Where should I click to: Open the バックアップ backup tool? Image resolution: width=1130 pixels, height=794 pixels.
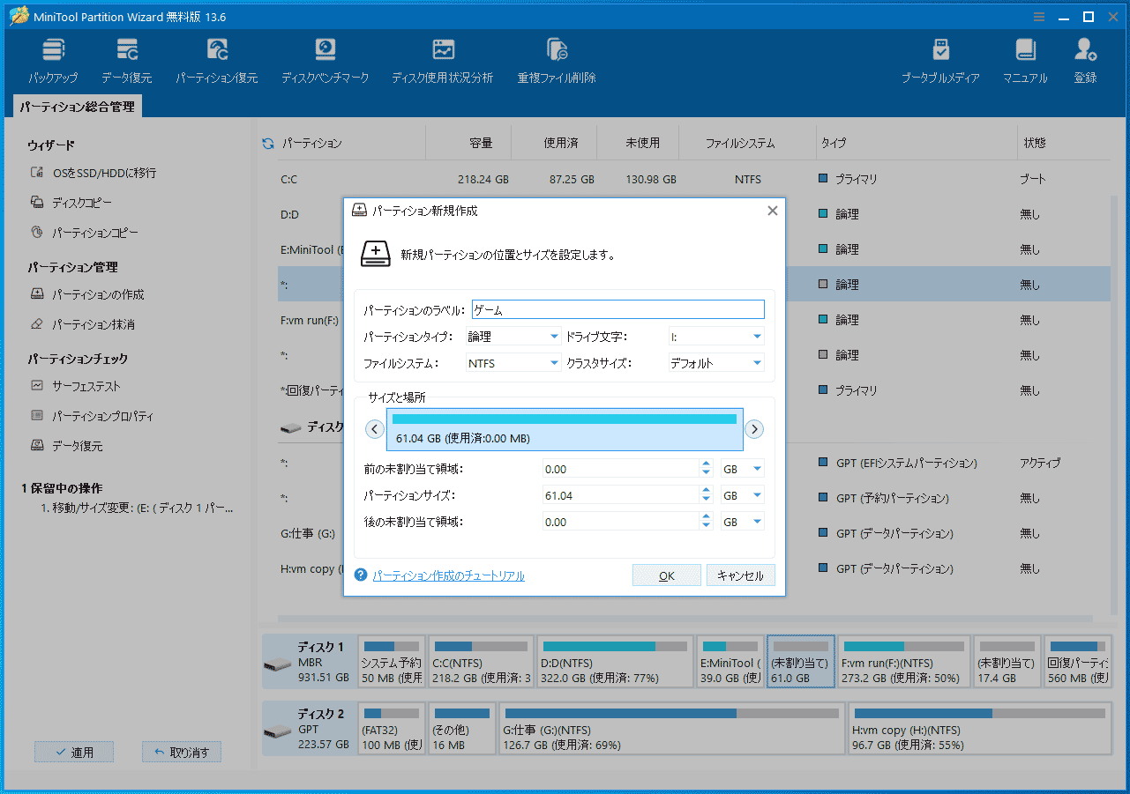53,61
